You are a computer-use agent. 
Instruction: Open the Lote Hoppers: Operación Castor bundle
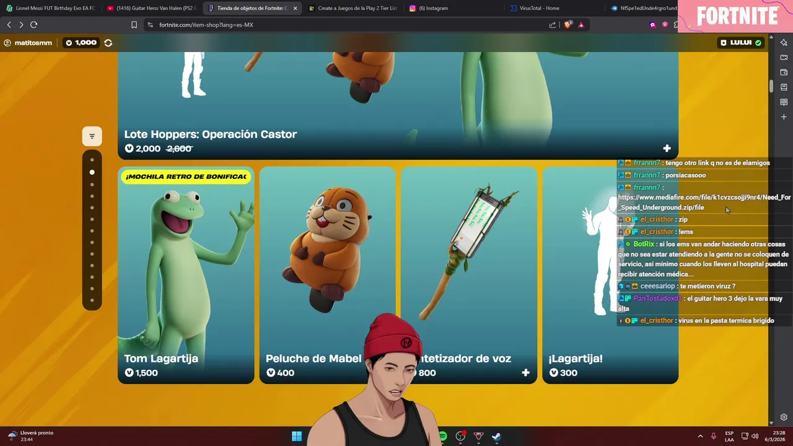tap(398, 105)
